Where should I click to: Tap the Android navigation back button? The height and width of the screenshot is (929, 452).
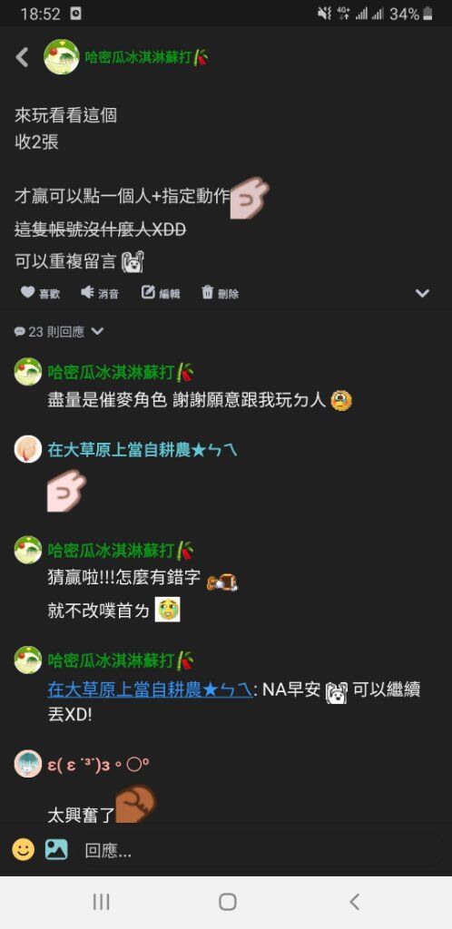coord(354,902)
